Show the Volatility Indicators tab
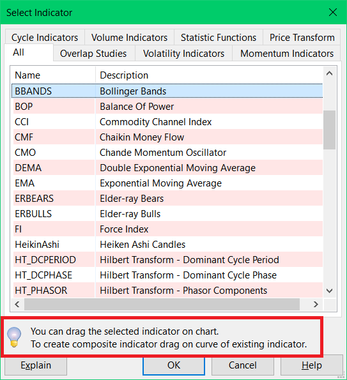 pos(183,53)
